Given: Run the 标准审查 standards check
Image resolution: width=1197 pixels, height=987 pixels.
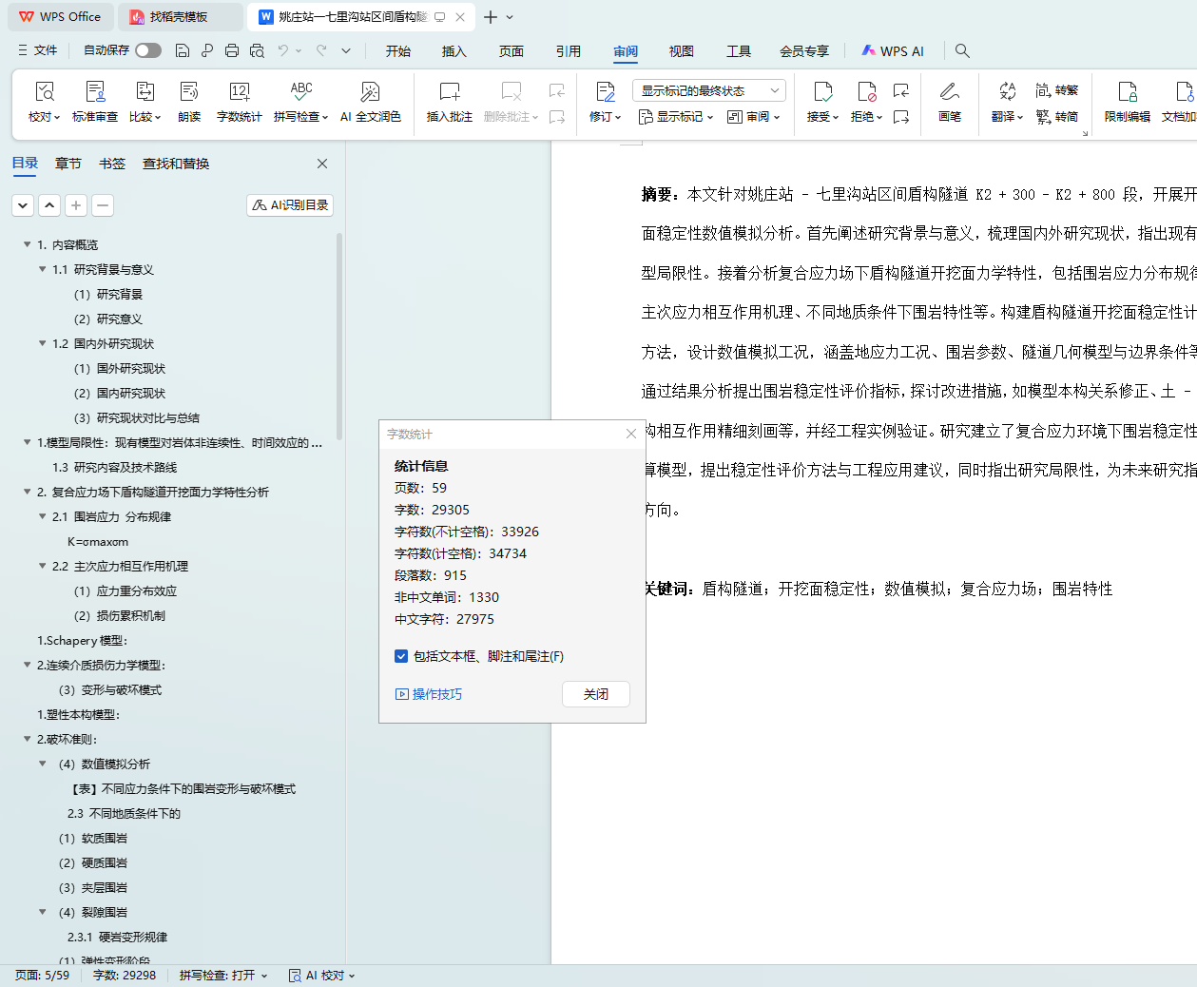Looking at the screenshot, I should pyautogui.click(x=95, y=101).
